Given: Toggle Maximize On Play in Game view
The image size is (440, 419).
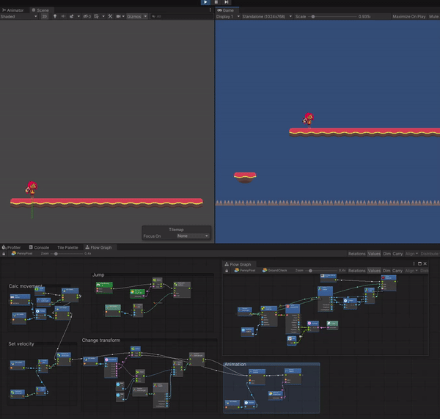Looking at the screenshot, I should click(x=408, y=16).
